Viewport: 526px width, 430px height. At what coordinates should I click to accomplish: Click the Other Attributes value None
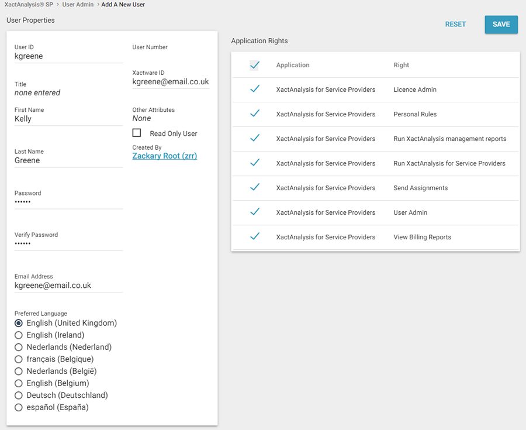pos(141,118)
